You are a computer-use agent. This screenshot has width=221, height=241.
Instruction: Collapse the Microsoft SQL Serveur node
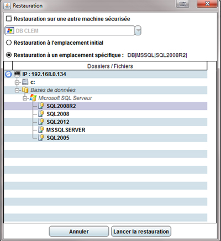pyautogui.click(x=25, y=98)
